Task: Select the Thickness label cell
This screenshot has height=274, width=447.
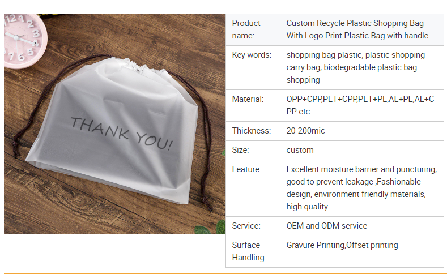Action: (x=253, y=131)
